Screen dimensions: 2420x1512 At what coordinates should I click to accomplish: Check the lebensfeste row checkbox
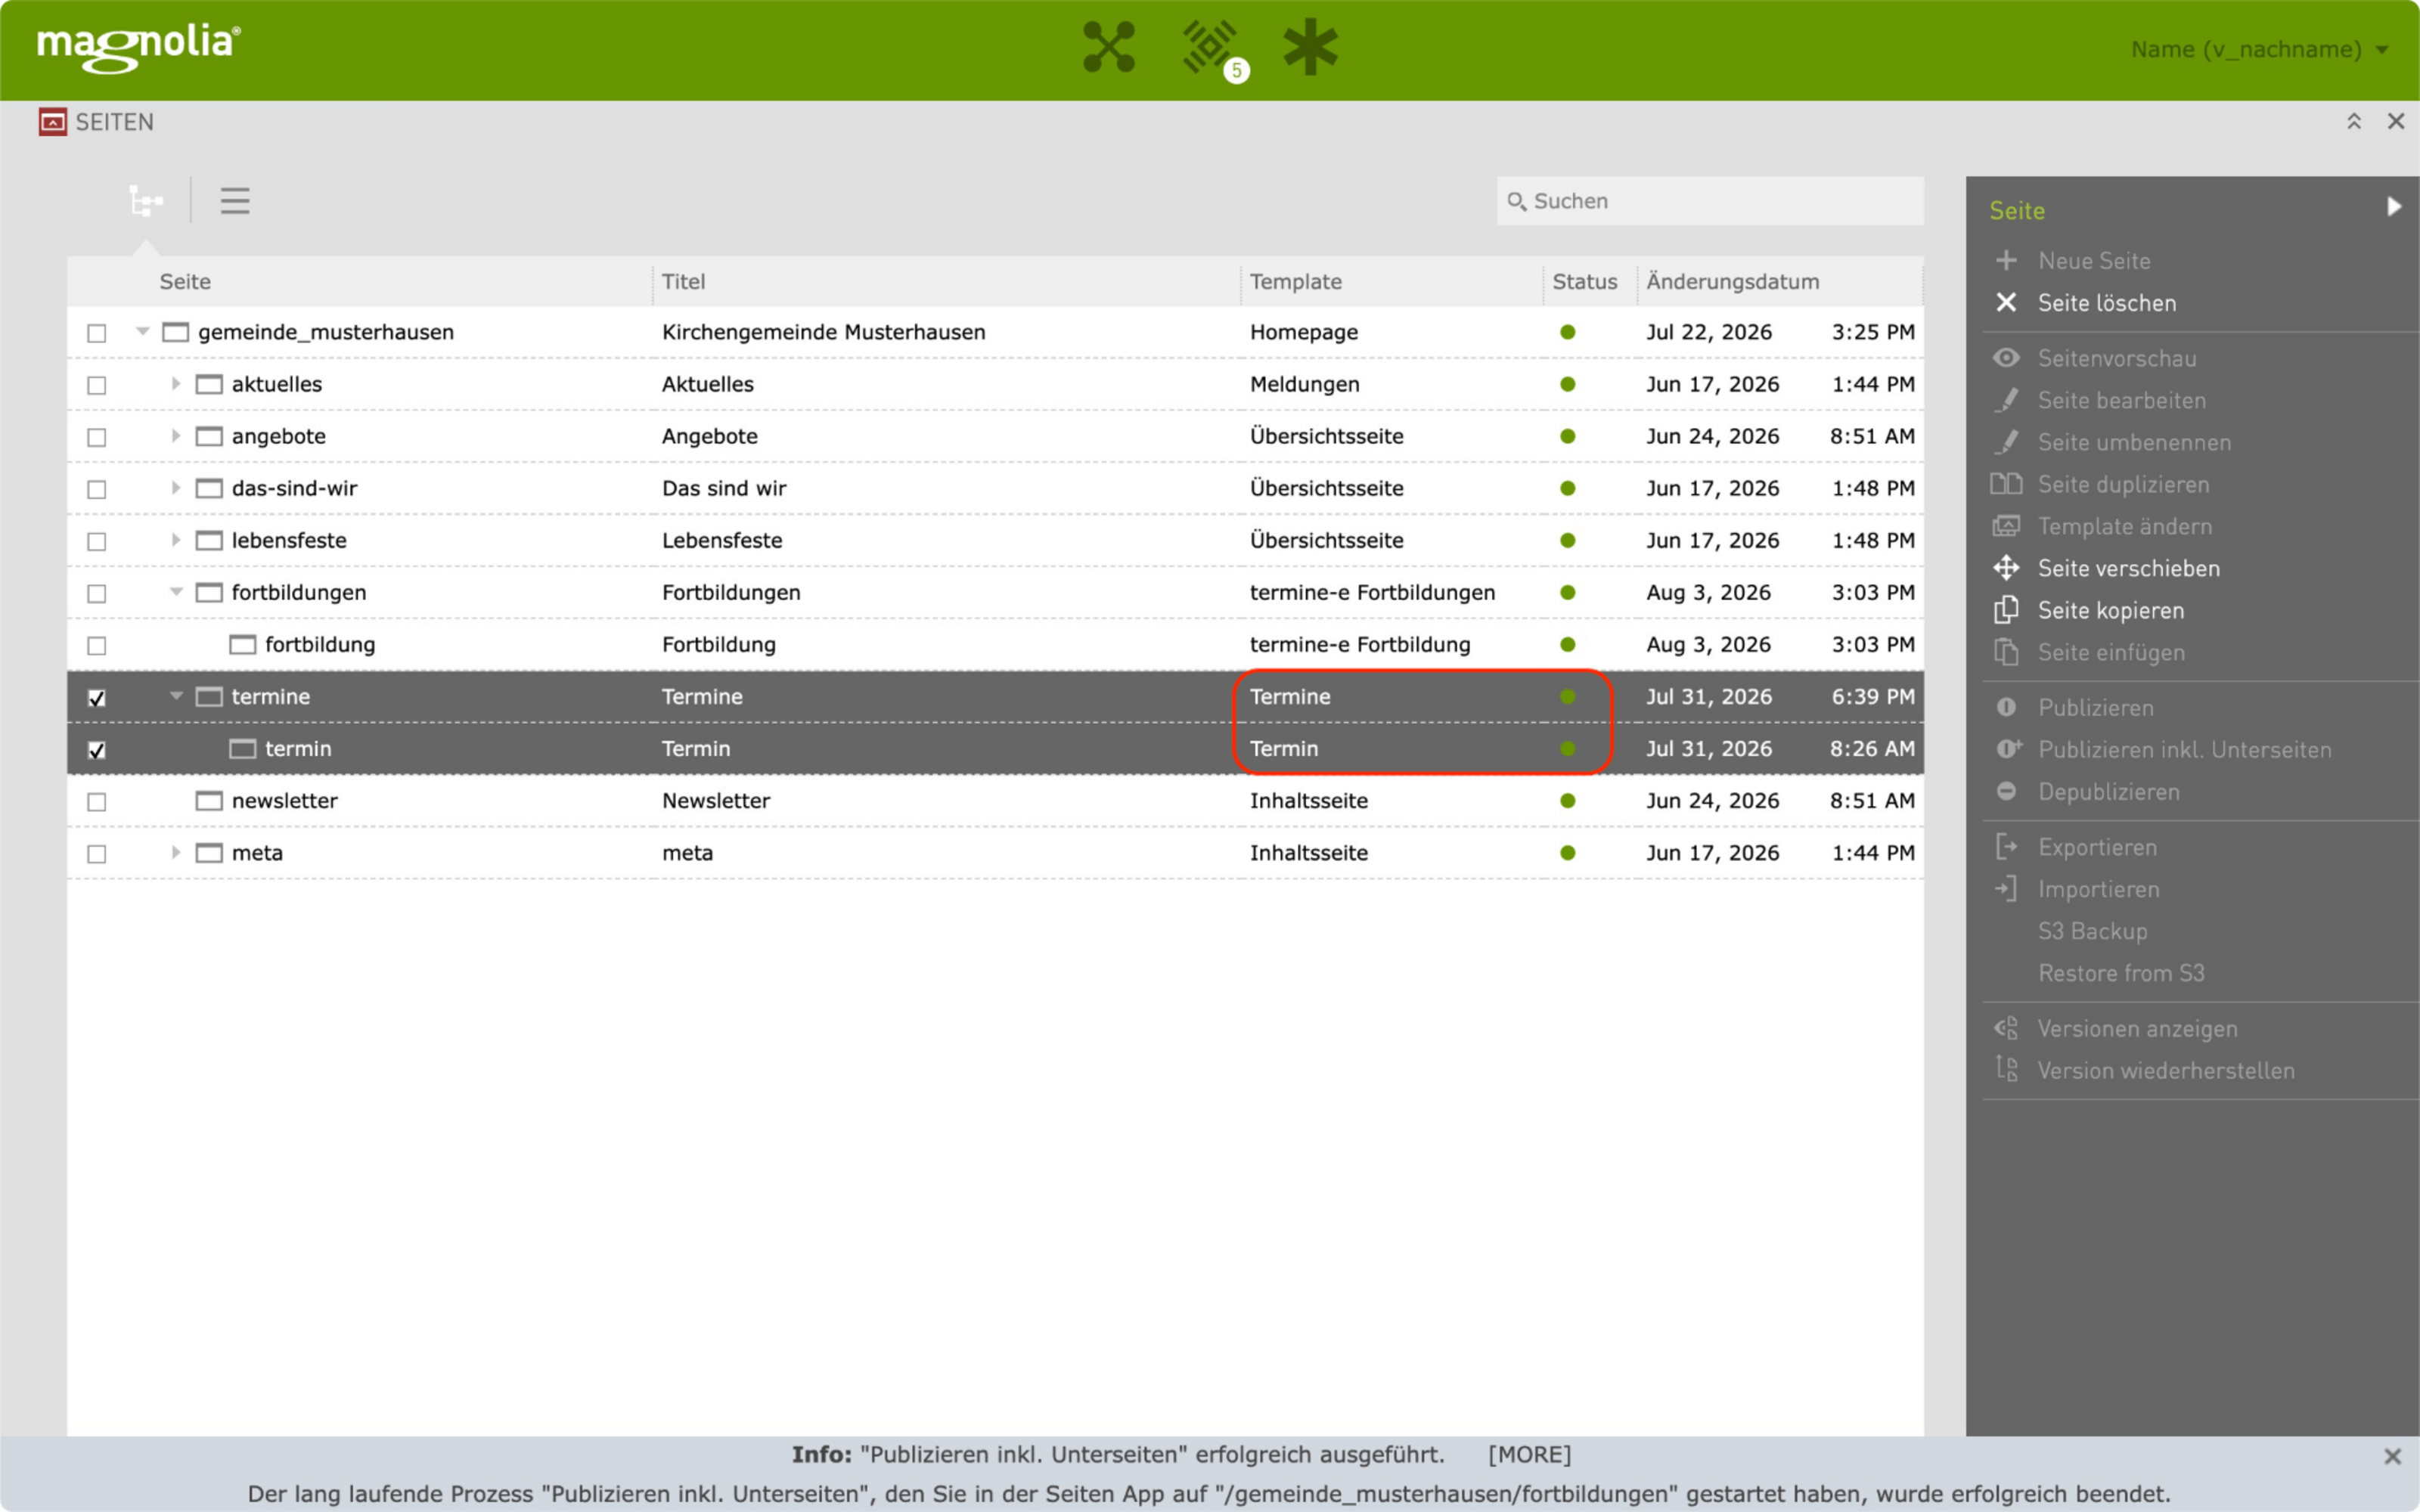coord(97,541)
